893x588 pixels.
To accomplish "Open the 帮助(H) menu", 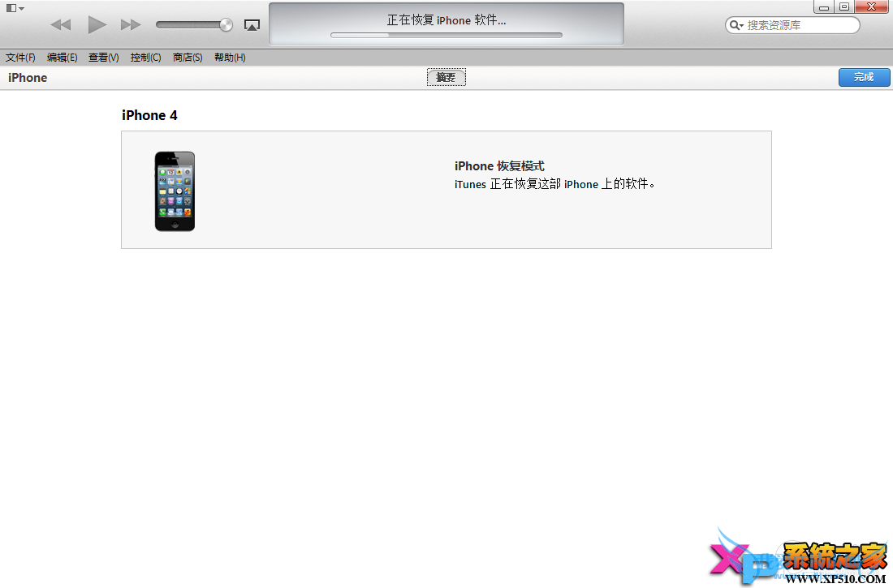I will (x=230, y=58).
